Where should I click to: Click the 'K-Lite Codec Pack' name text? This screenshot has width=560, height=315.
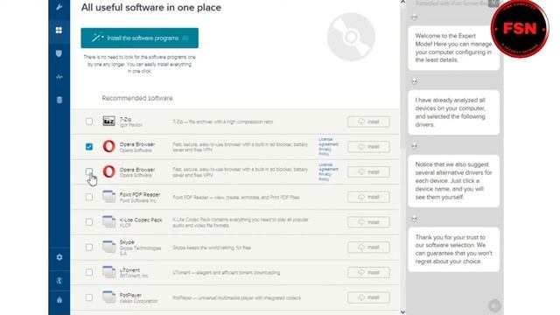(x=141, y=220)
